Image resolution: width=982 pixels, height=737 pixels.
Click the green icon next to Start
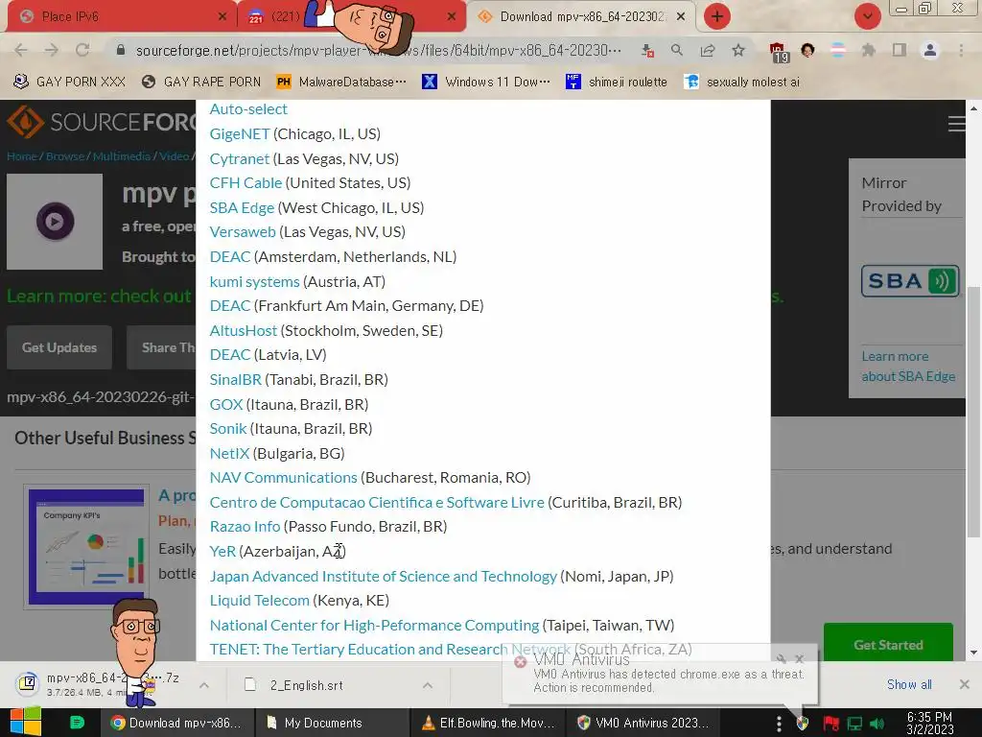[x=77, y=723]
